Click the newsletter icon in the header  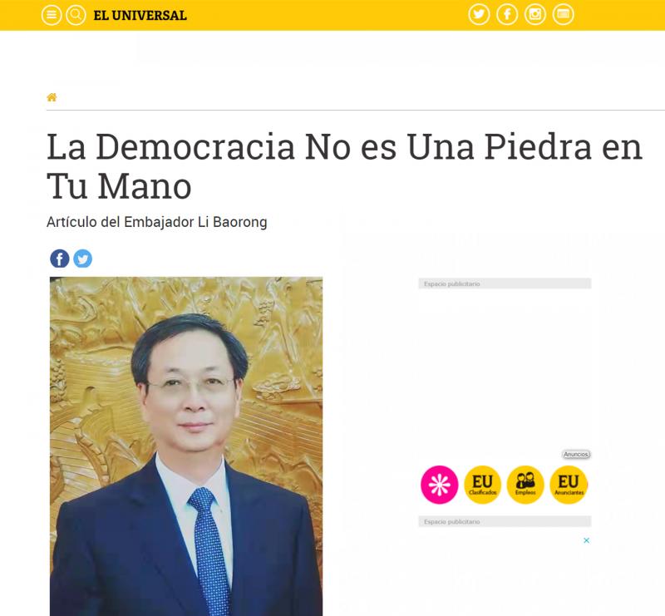564,14
